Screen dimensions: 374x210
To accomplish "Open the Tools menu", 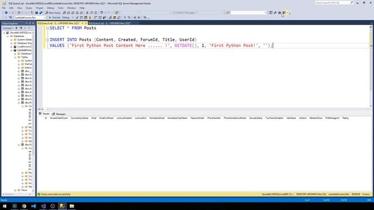I will [61, 8].
